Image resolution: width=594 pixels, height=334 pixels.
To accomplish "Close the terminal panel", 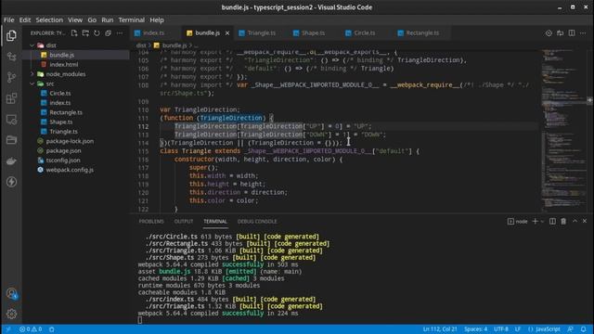I will coord(585,221).
